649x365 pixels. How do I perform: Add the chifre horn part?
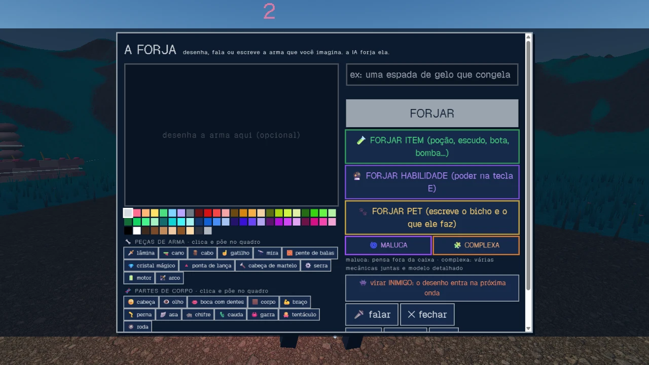[x=198, y=315]
